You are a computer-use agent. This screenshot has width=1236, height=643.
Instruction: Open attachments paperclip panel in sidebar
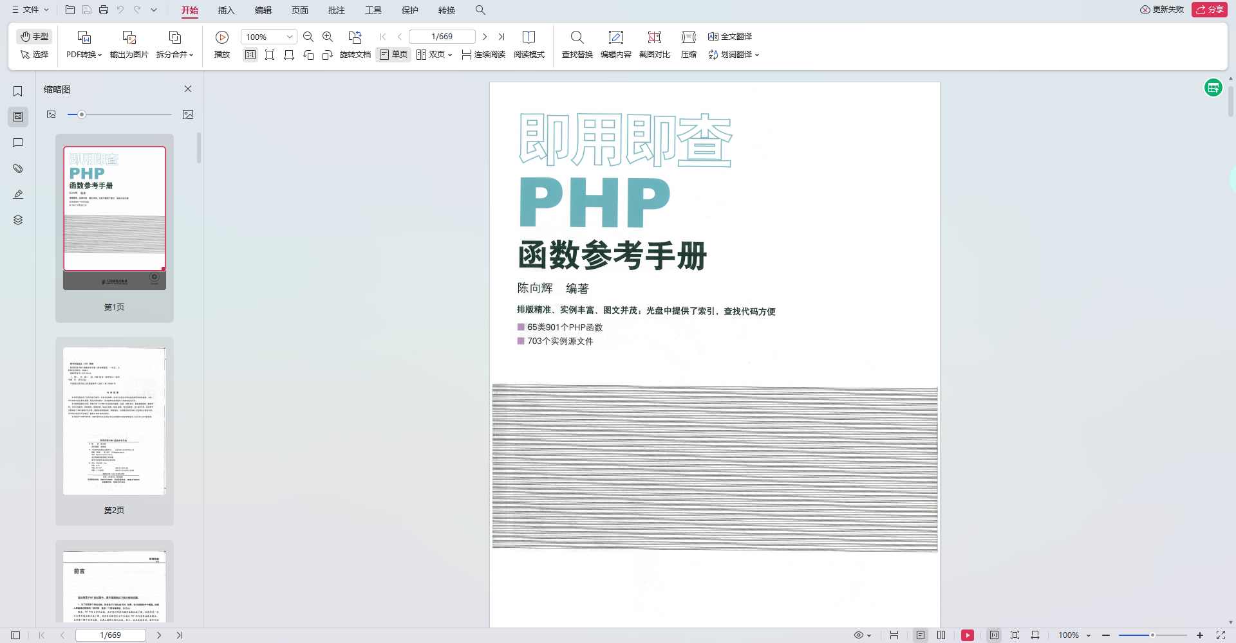(x=18, y=168)
